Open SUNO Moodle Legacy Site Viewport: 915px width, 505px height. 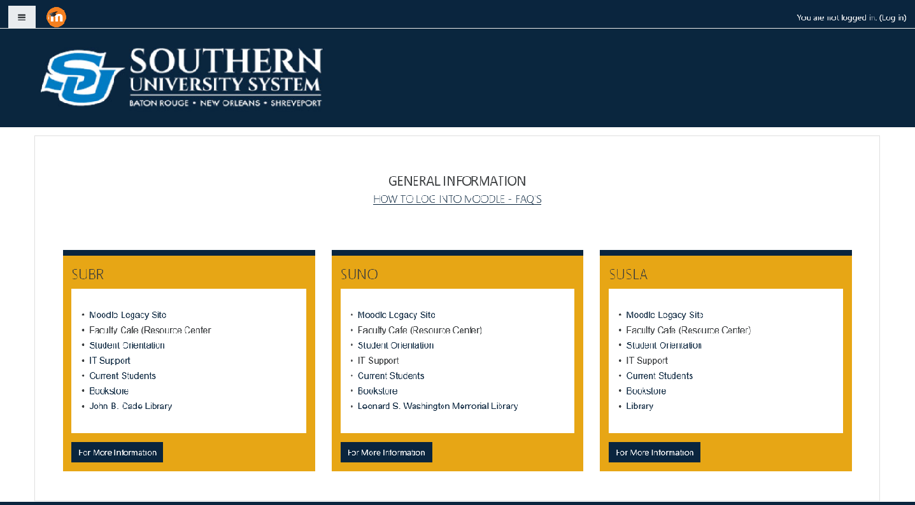click(x=396, y=315)
